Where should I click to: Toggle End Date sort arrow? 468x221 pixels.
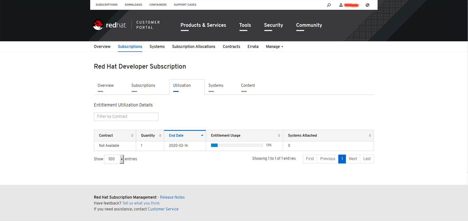[x=202, y=135]
